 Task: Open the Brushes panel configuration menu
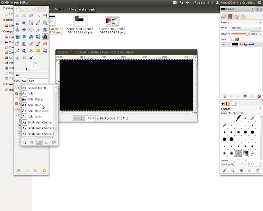point(260,109)
